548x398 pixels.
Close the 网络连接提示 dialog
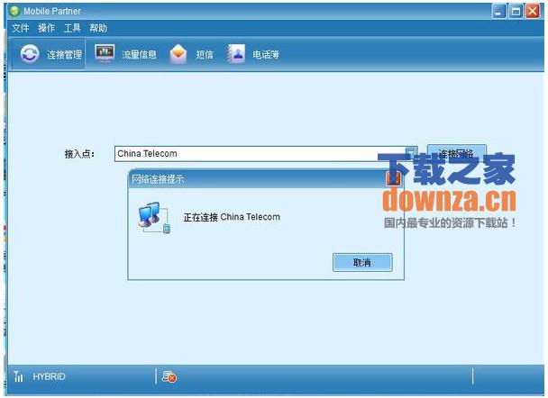[393, 179]
